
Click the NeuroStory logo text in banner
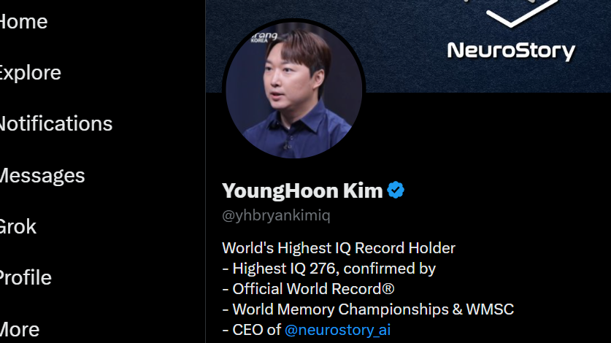(511, 51)
